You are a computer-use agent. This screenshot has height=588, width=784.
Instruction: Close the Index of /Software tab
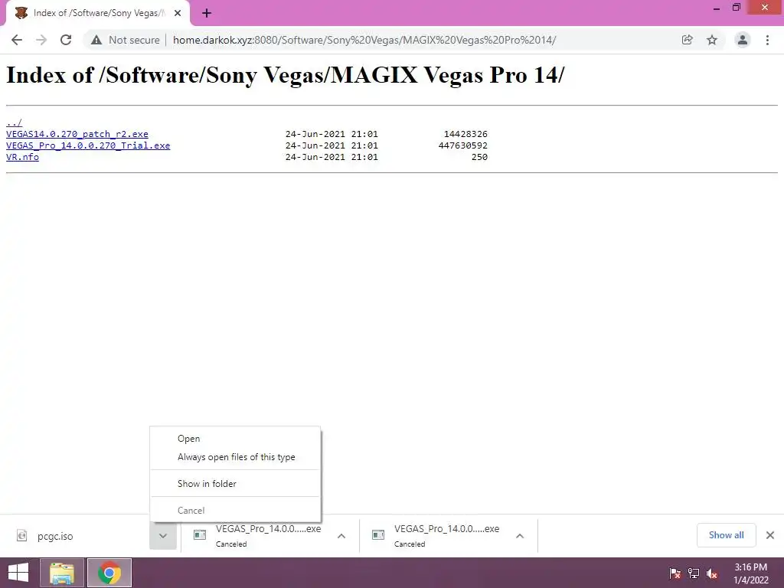(x=178, y=14)
